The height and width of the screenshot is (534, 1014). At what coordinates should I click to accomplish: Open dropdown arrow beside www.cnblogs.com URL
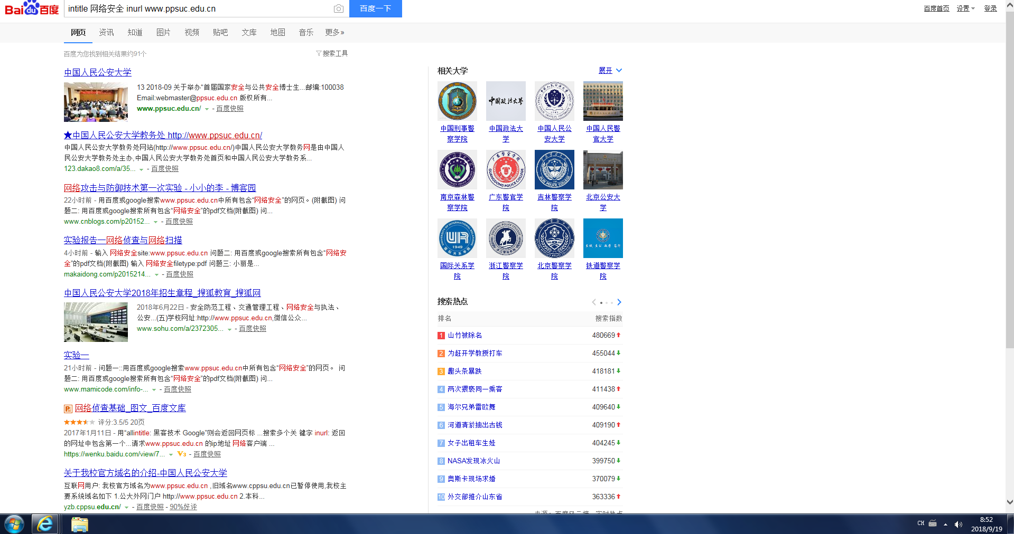155,222
